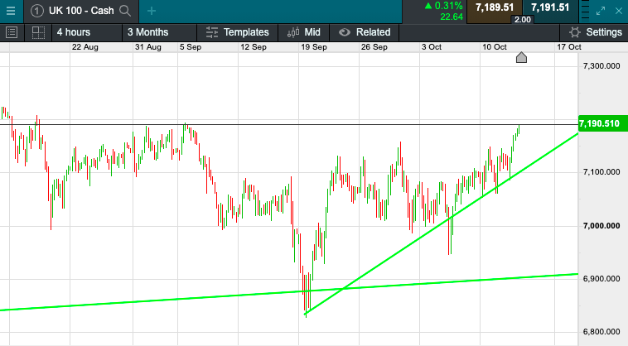Image resolution: width=628 pixels, height=346 pixels.
Task: Select the circled 1 chart indicator
Action: coord(36,11)
